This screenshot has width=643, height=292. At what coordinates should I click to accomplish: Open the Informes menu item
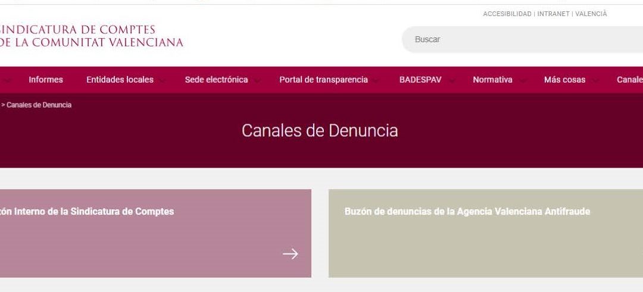point(45,80)
